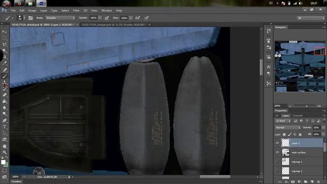This screenshot has height=184, width=327.
Task: Select the Blur tool
Action: pyautogui.click(x=5, y=108)
